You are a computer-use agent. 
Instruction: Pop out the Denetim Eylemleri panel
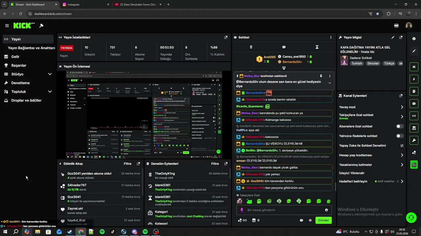click(x=226, y=164)
